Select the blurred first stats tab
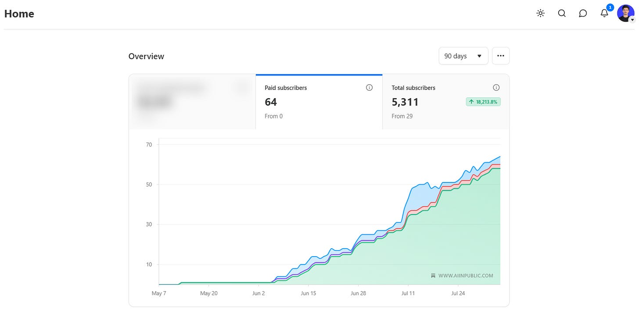The image size is (639, 318). pyautogui.click(x=192, y=102)
